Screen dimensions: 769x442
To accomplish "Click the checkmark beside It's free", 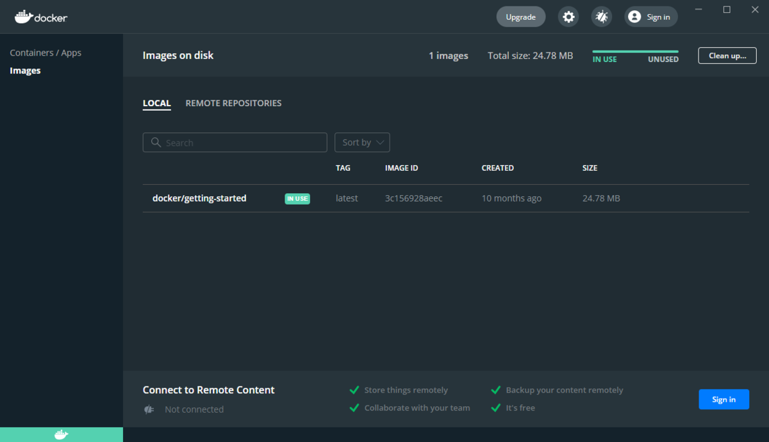I will (x=495, y=407).
